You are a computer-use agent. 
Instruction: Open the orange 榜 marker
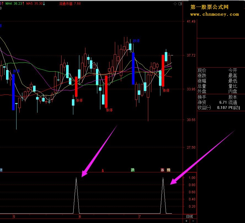[168, 170]
